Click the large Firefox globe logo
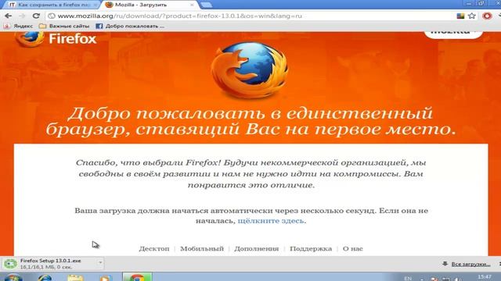This screenshot has height=281, width=501. point(250,70)
